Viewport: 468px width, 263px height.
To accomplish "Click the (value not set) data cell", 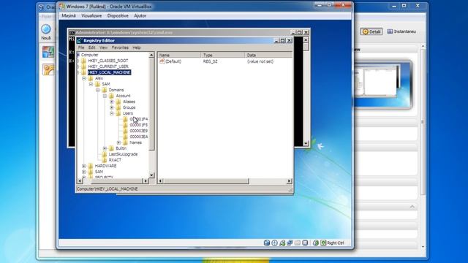I will click(260, 61).
